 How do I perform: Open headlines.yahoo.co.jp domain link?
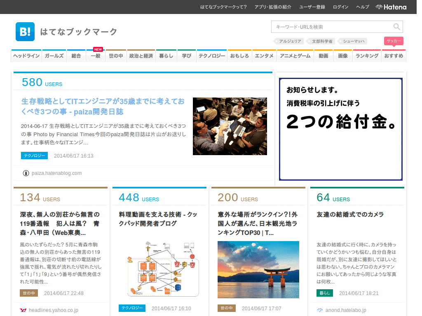coord(53,310)
